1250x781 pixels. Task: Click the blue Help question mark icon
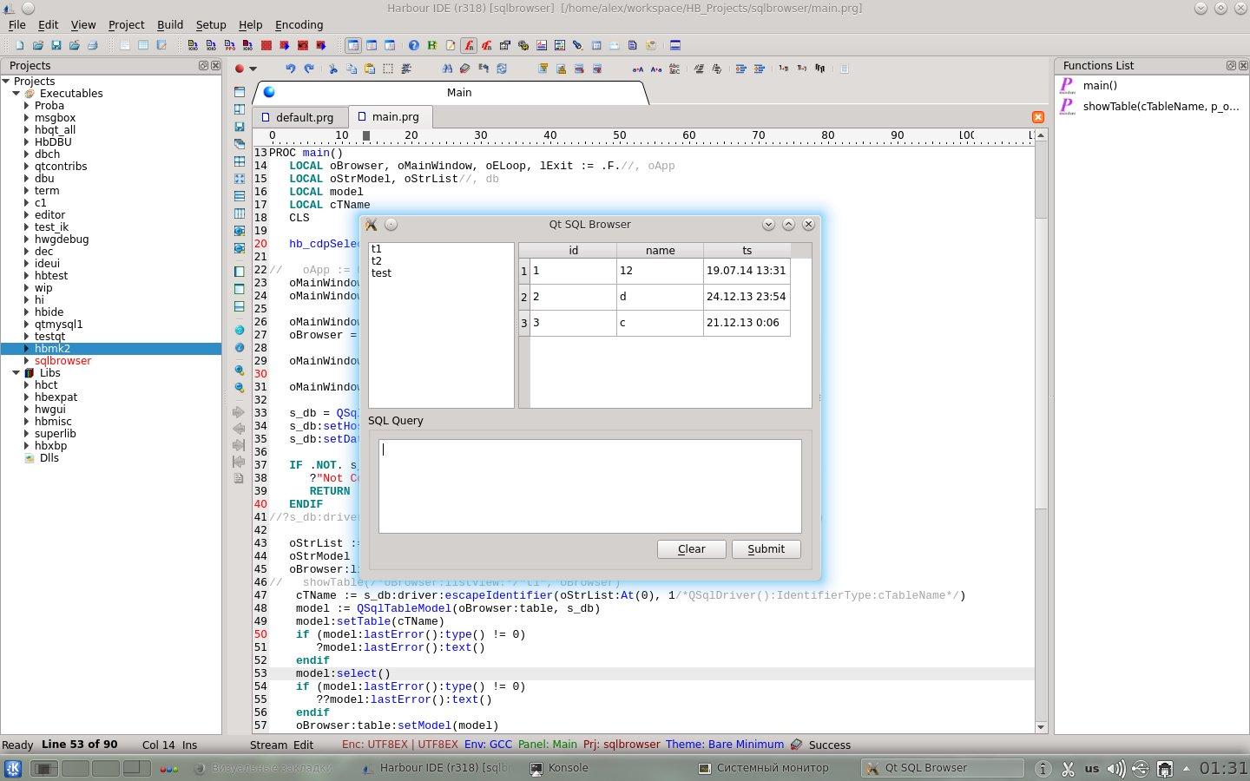pyautogui.click(x=413, y=45)
